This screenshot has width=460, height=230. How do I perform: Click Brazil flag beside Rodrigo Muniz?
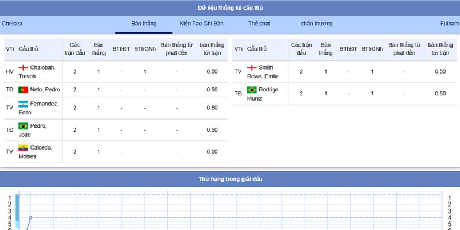[x=252, y=90]
